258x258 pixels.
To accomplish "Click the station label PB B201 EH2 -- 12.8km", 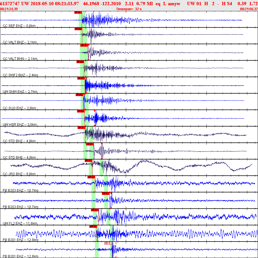I will pos(20,256).
